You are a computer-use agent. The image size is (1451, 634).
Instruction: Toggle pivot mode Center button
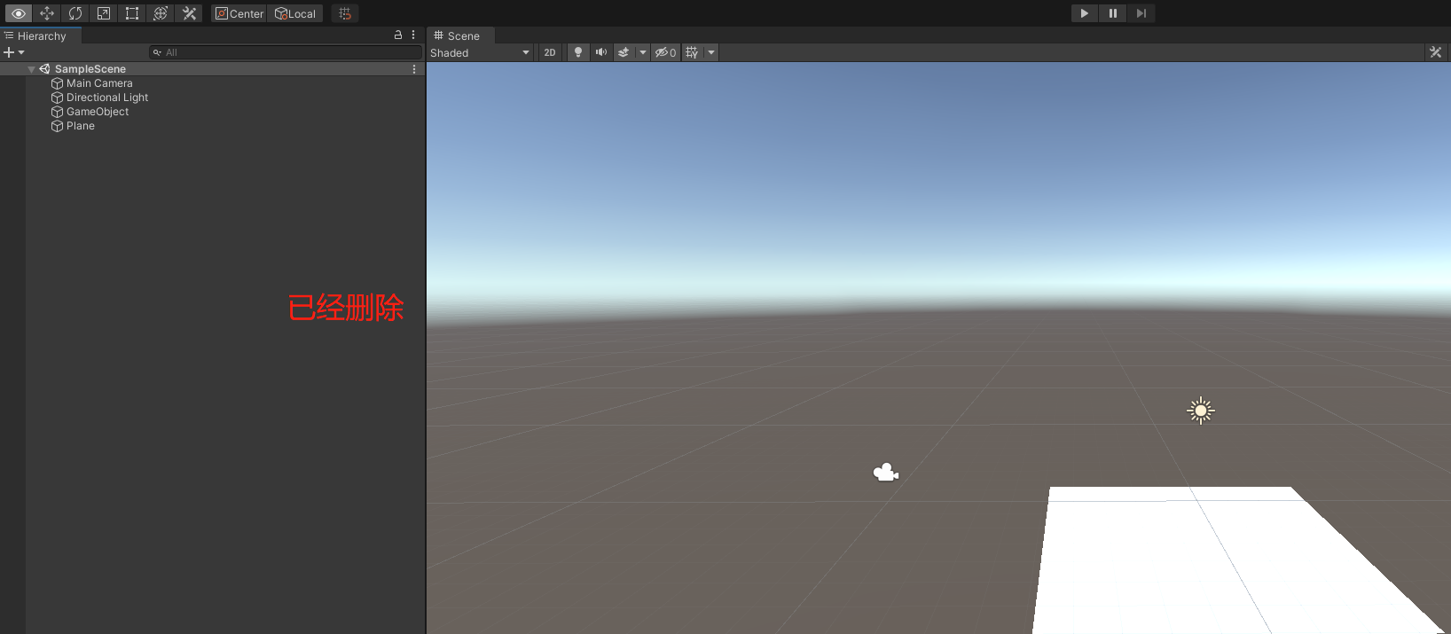click(x=239, y=13)
